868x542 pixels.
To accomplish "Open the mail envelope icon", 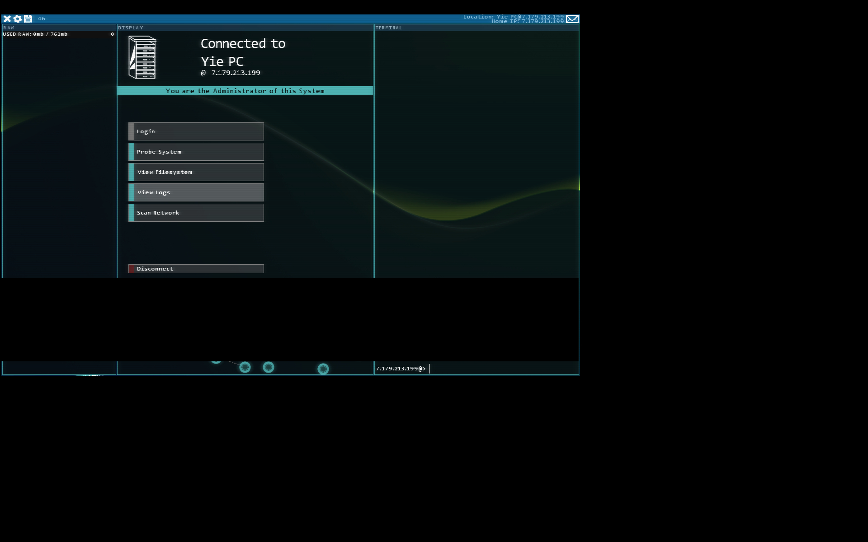I will coord(572,19).
